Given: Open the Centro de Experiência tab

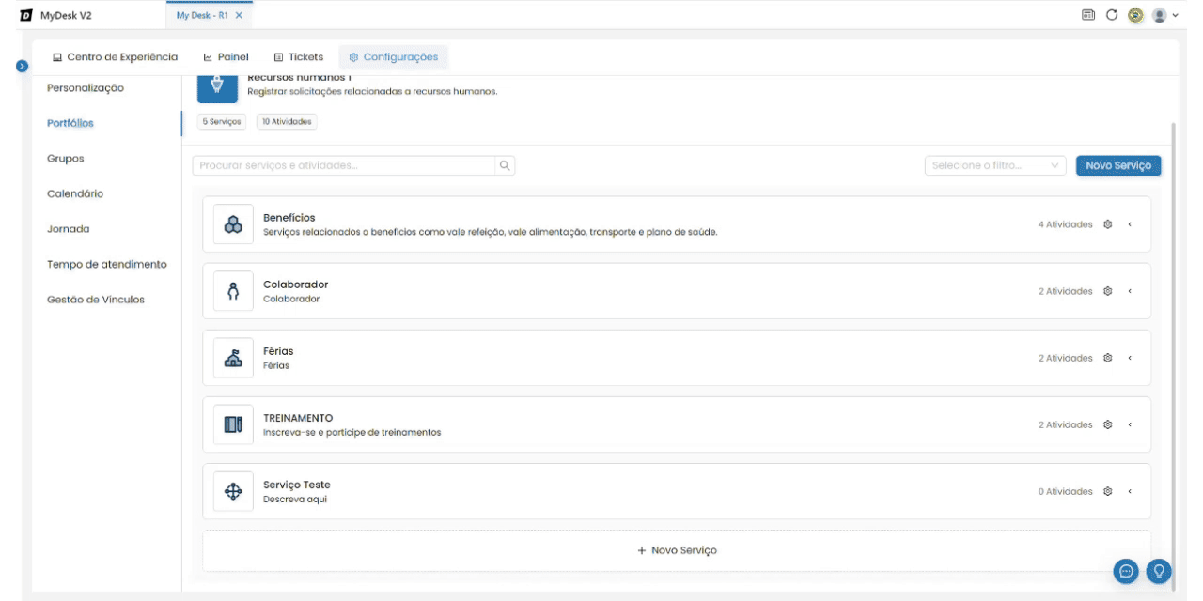Looking at the screenshot, I should point(115,57).
